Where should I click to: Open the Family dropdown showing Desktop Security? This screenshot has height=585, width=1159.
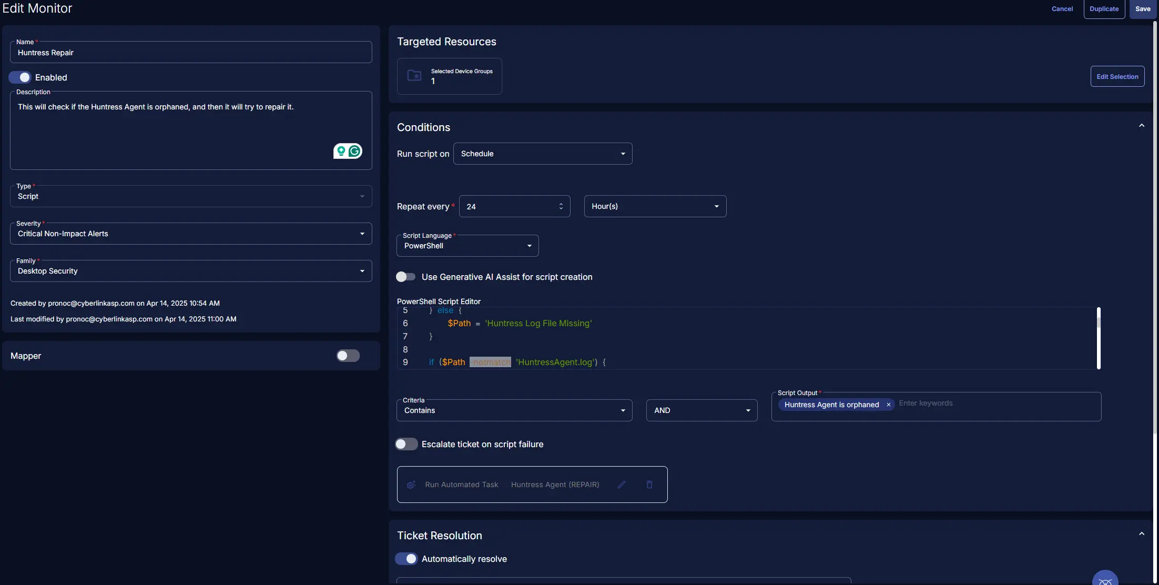tap(191, 271)
